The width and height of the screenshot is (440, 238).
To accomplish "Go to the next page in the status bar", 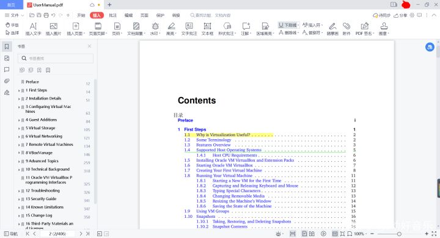I will coord(81,234).
